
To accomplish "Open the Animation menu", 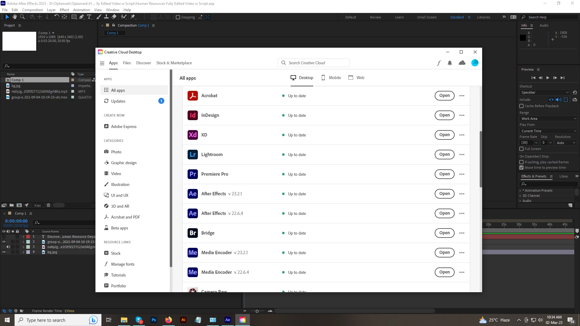I will (81, 10).
